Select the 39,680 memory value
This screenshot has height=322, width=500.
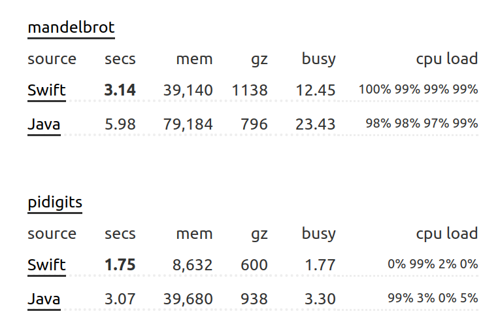click(188, 299)
